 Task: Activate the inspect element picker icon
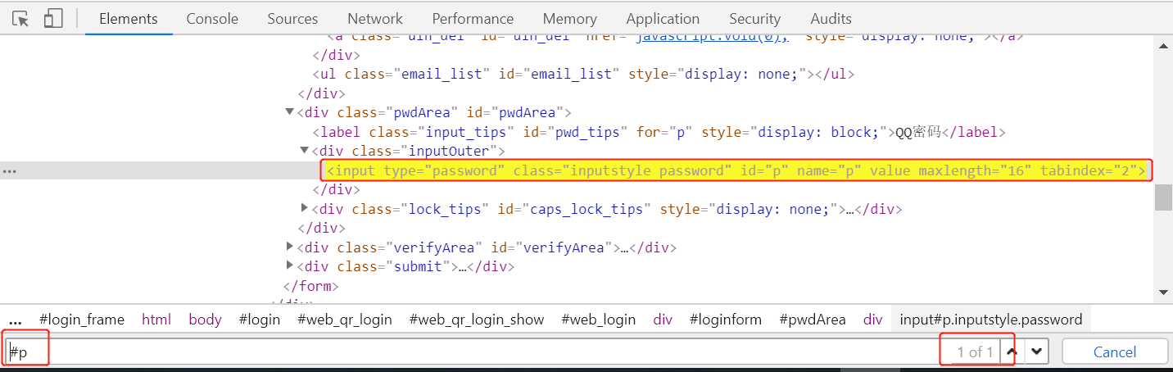[x=20, y=18]
